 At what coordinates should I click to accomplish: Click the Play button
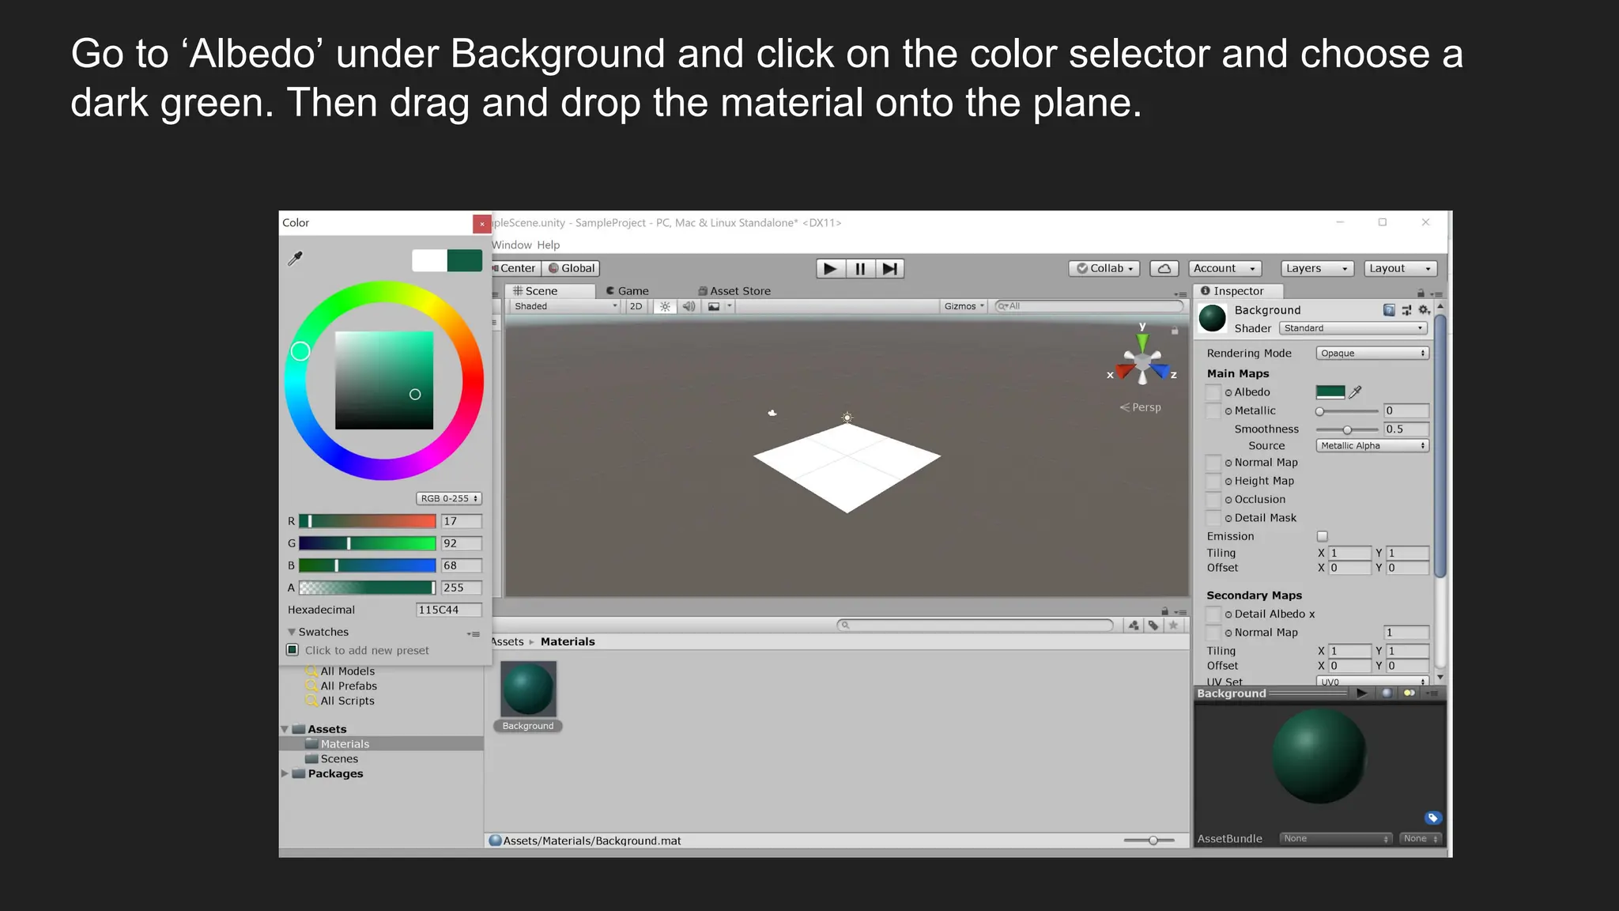point(830,269)
